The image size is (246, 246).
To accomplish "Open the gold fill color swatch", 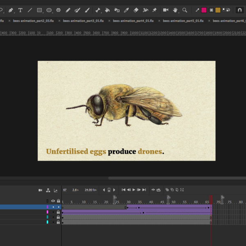I will (218, 10).
